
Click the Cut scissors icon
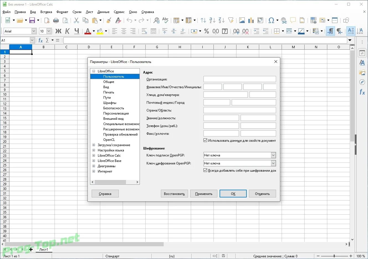coord(76,20)
